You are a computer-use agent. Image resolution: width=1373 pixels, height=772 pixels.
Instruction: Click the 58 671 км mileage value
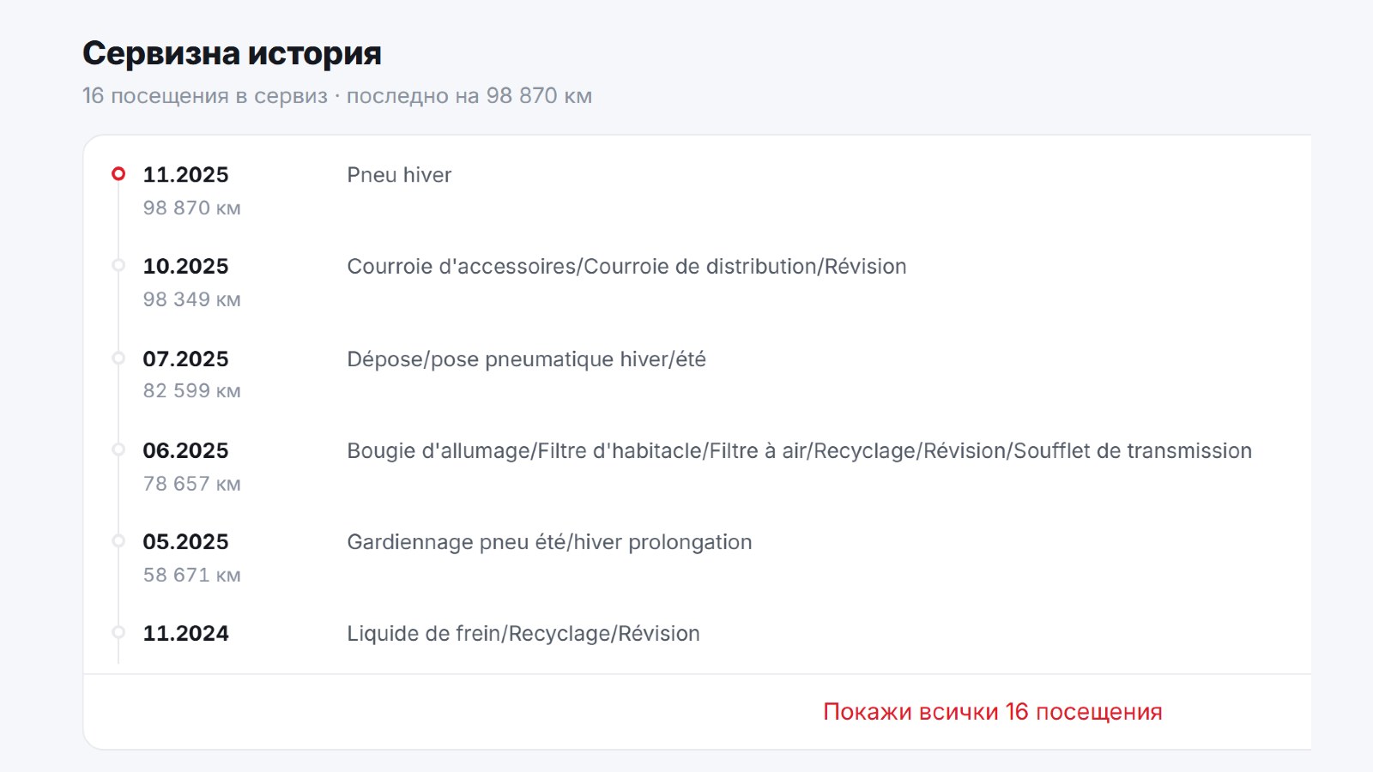tap(191, 576)
